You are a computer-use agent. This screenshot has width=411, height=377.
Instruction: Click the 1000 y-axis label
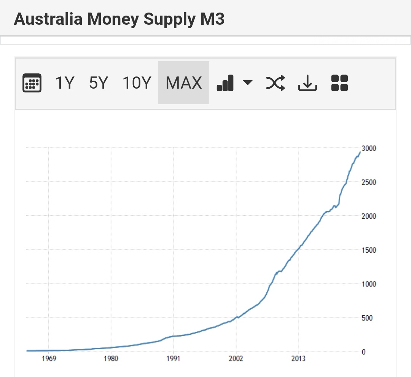[369, 284]
